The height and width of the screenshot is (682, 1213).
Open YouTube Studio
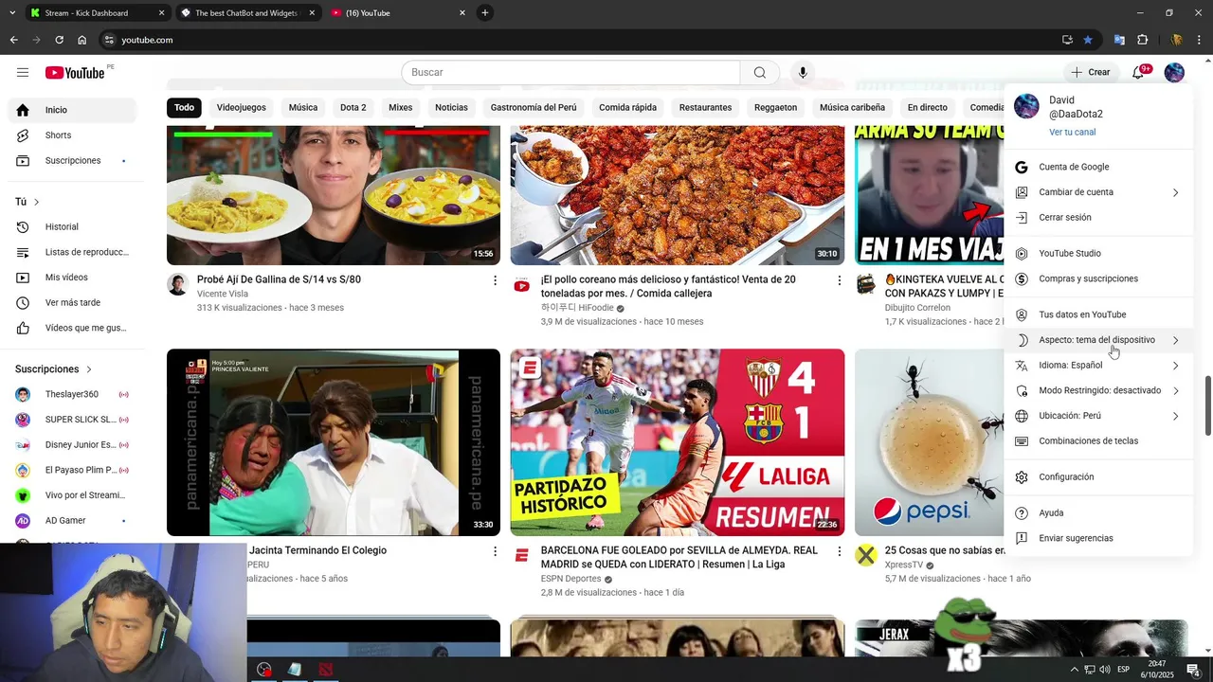pos(1098,254)
